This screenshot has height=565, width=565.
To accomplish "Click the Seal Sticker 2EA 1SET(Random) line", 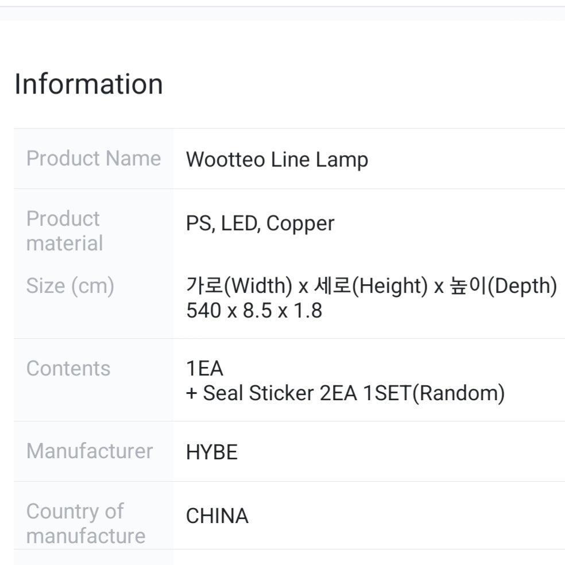I will [x=346, y=393].
